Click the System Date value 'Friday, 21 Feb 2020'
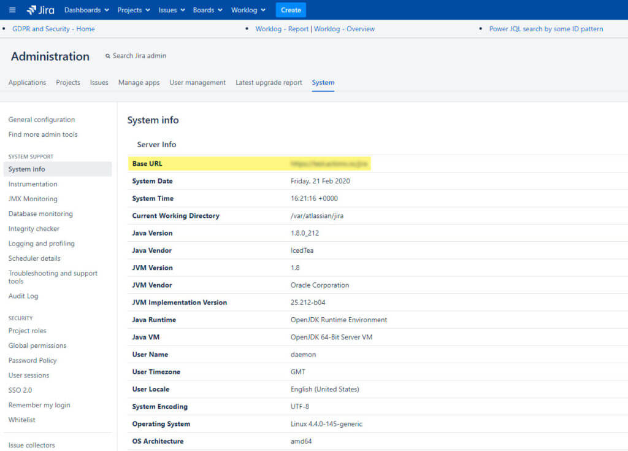Screen dimensions: 628x451 click(x=320, y=181)
